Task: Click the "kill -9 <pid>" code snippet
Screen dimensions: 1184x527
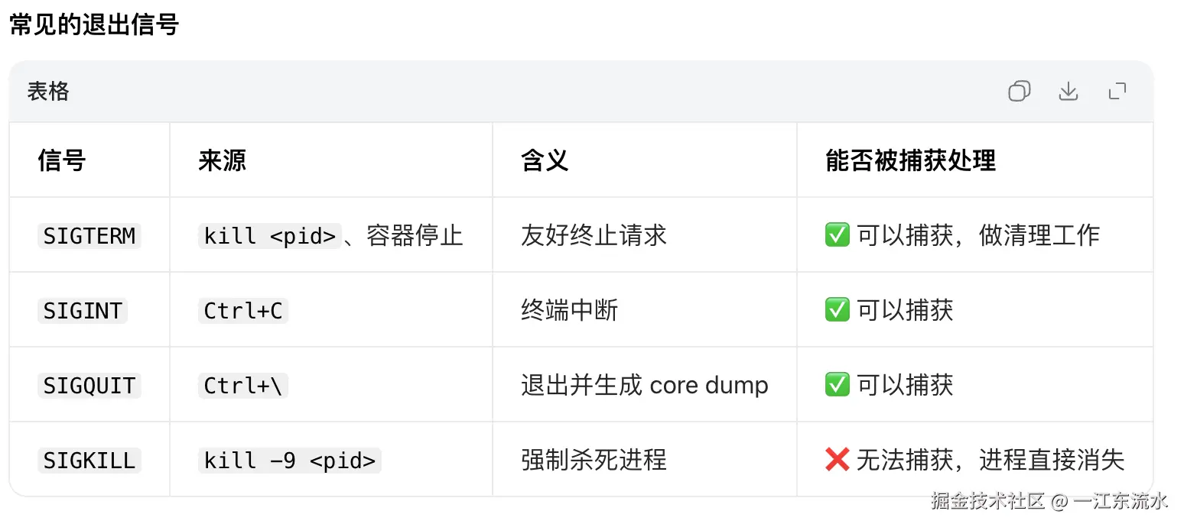Action: (x=290, y=460)
